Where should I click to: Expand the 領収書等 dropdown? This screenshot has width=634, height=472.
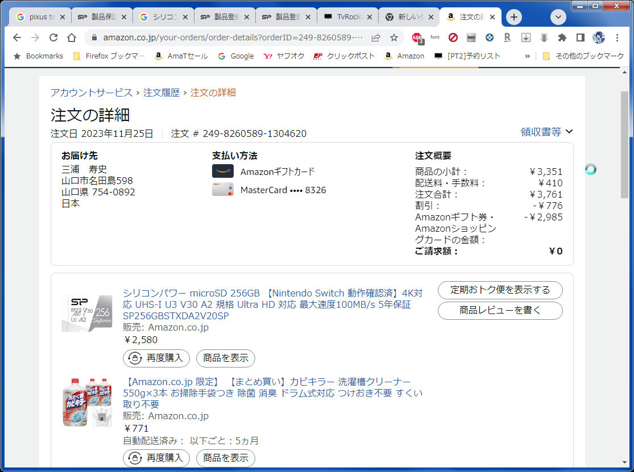point(546,132)
